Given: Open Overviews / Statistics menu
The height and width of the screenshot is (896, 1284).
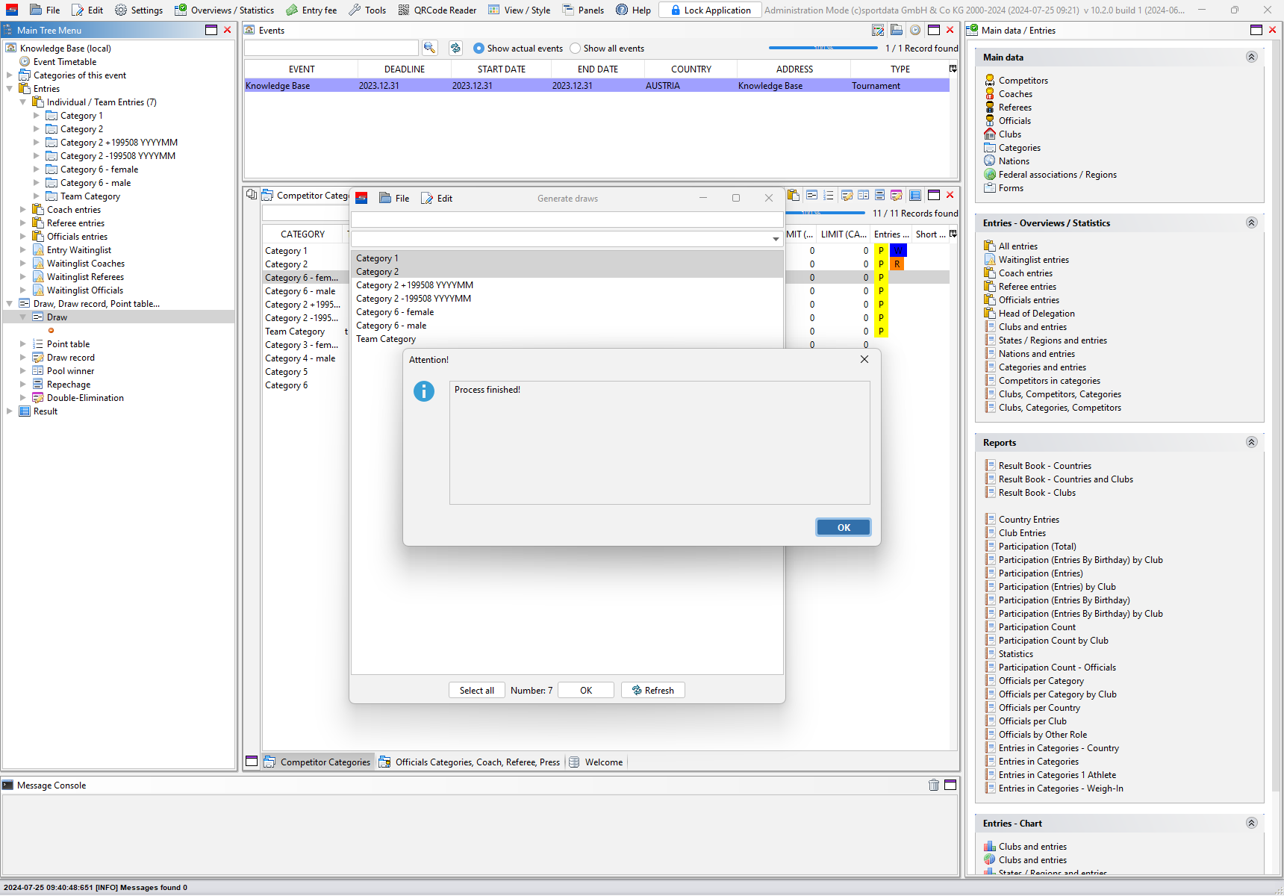Looking at the screenshot, I should 224,10.
